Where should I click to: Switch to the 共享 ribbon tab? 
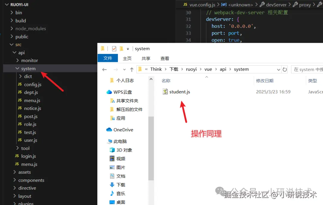pos(146,58)
